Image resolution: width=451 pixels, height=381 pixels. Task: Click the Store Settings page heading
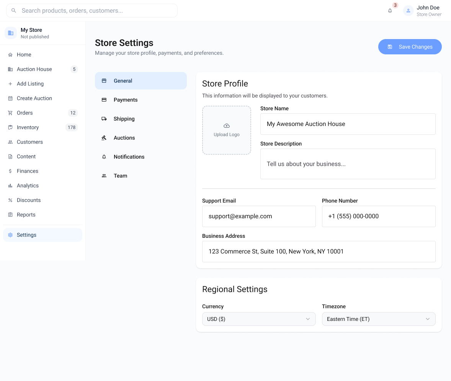click(124, 43)
